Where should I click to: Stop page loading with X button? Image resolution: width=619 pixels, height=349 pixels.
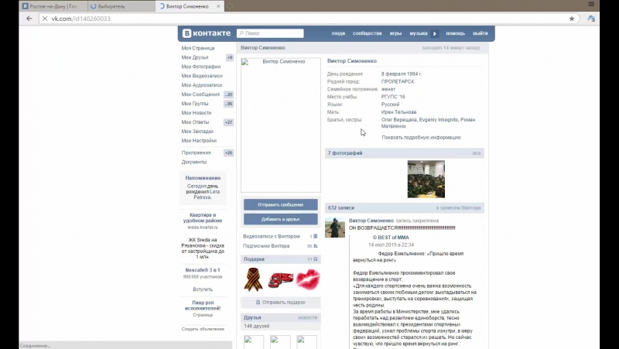pos(45,19)
